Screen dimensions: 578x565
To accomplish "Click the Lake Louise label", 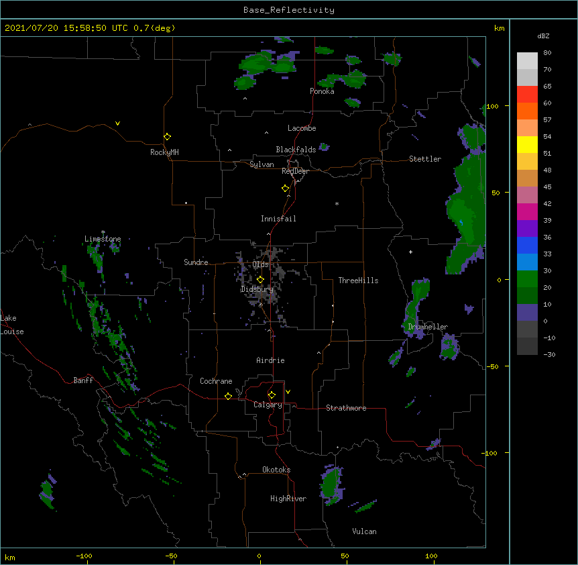I will pyautogui.click(x=12, y=325).
